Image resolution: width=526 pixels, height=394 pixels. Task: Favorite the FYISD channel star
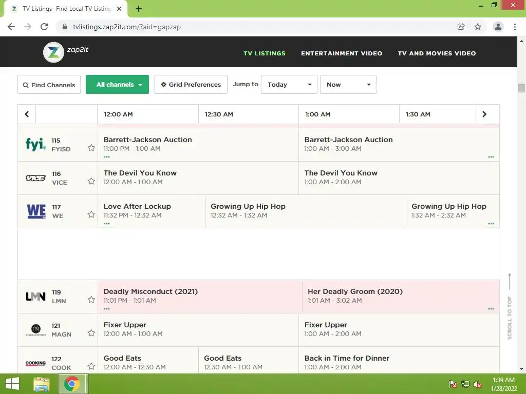pos(91,148)
